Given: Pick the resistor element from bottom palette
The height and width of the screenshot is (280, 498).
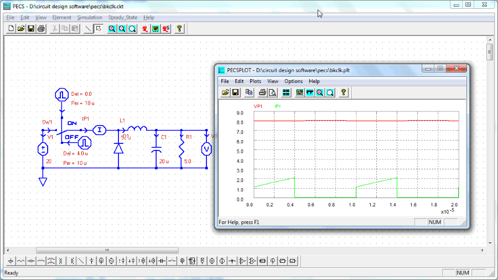Looking at the screenshot, I should tap(21, 261).
